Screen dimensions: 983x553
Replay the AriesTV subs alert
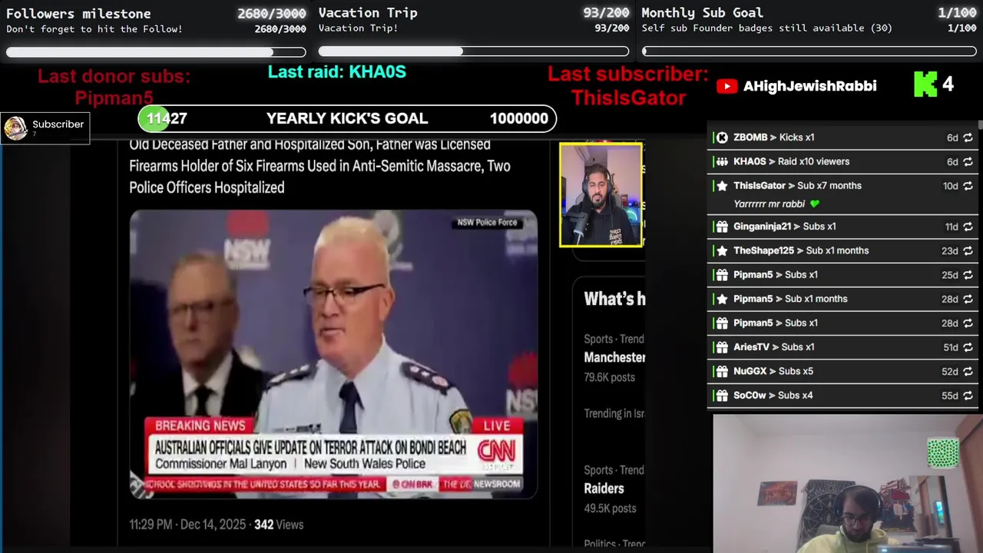coord(968,347)
